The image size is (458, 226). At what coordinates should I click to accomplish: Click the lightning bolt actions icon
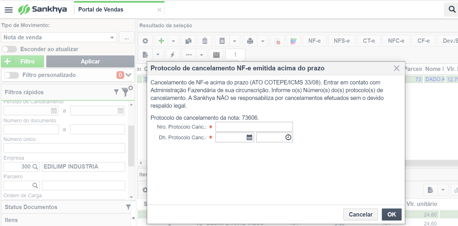[x=173, y=55]
